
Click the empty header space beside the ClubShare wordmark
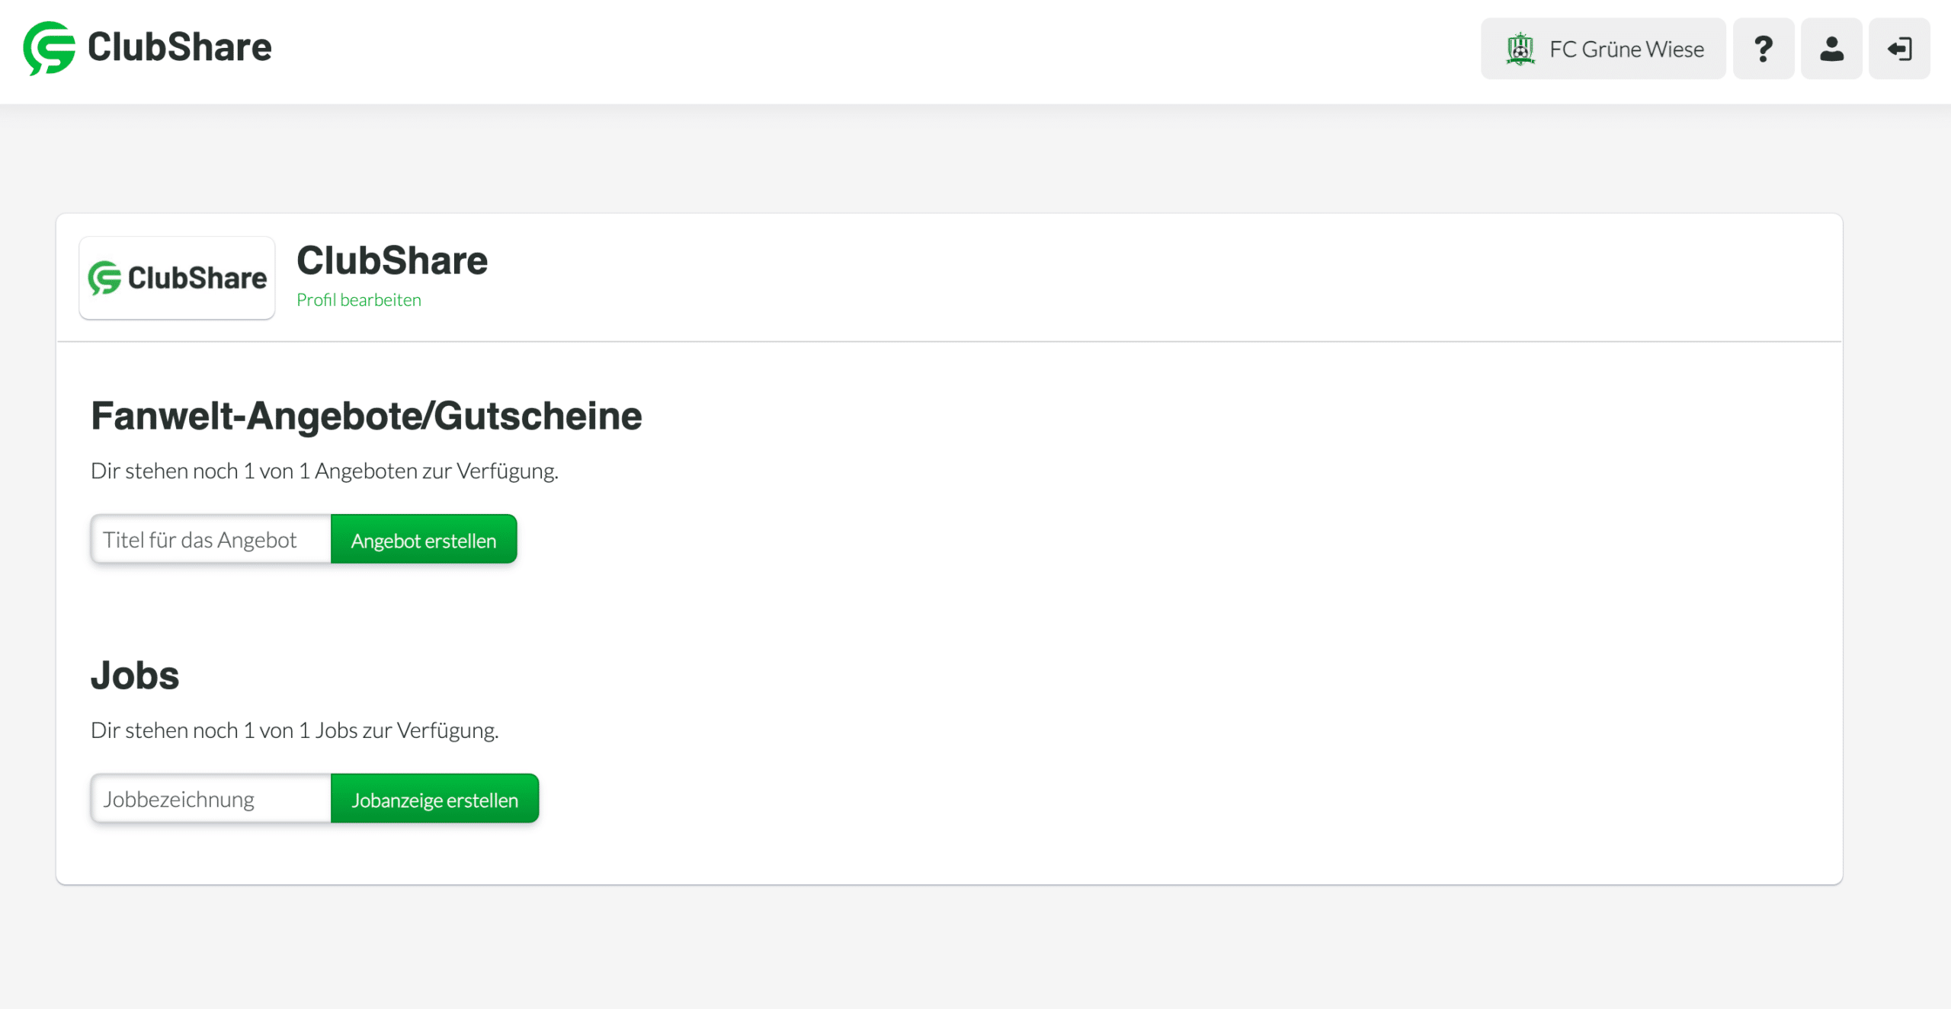point(876,49)
